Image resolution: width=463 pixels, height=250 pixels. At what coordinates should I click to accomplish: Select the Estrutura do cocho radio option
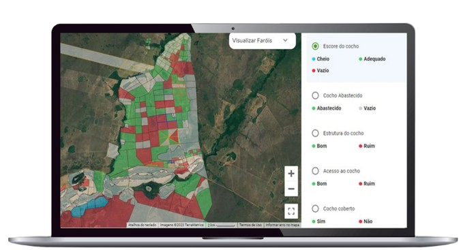click(x=315, y=134)
